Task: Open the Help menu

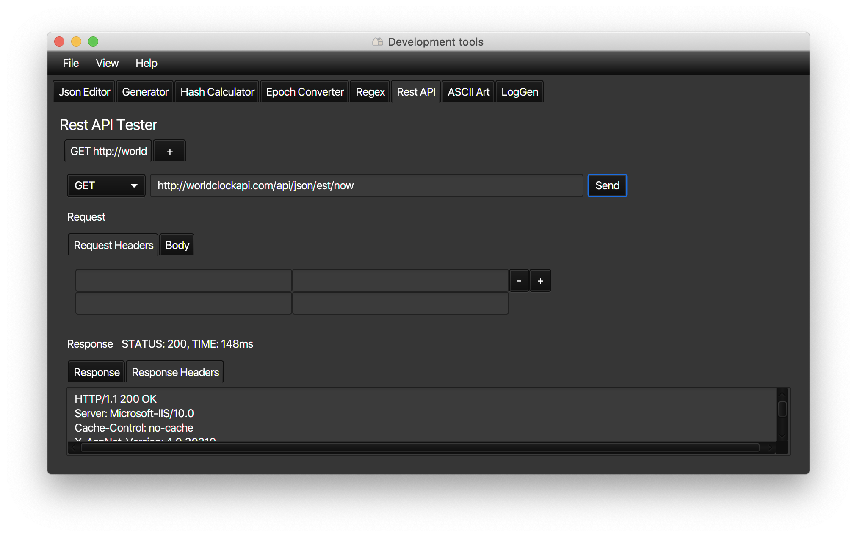Action: click(x=146, y=63)
